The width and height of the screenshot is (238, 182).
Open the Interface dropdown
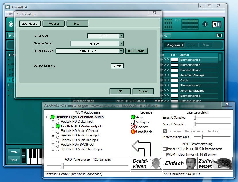pos(121,36)
